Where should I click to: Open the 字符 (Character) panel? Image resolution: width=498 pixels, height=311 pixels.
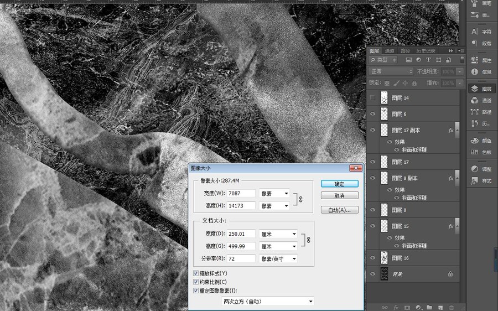pos(481,32)
